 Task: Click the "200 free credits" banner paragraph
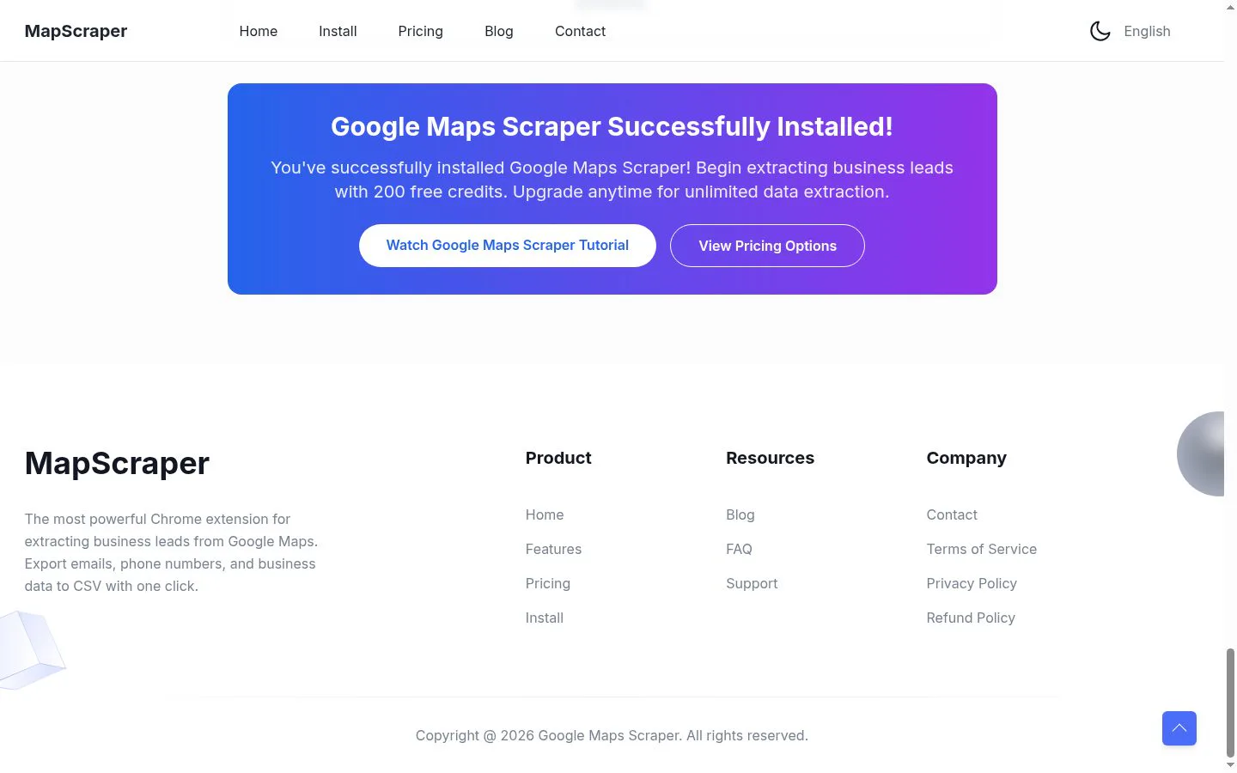612,180
